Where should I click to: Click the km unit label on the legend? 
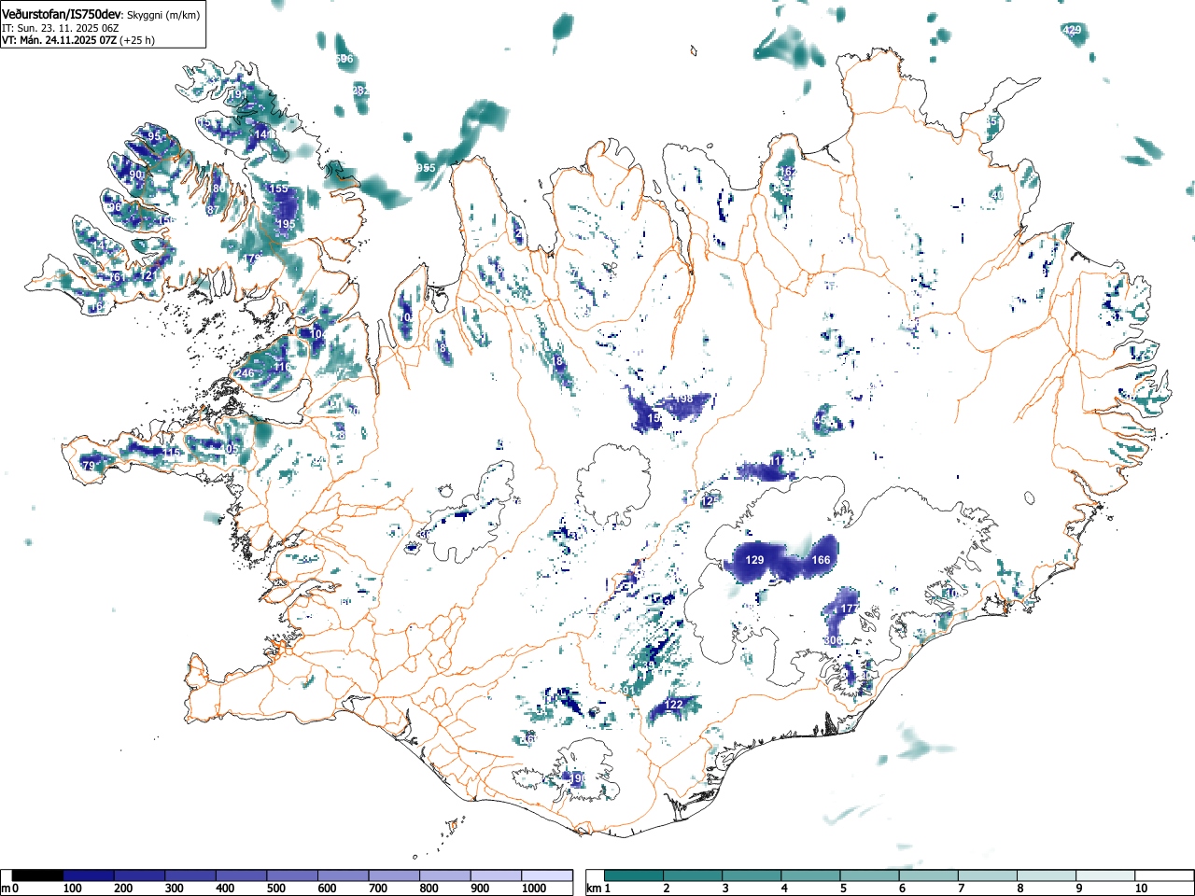pyautogui.click(x=593, y=889)
